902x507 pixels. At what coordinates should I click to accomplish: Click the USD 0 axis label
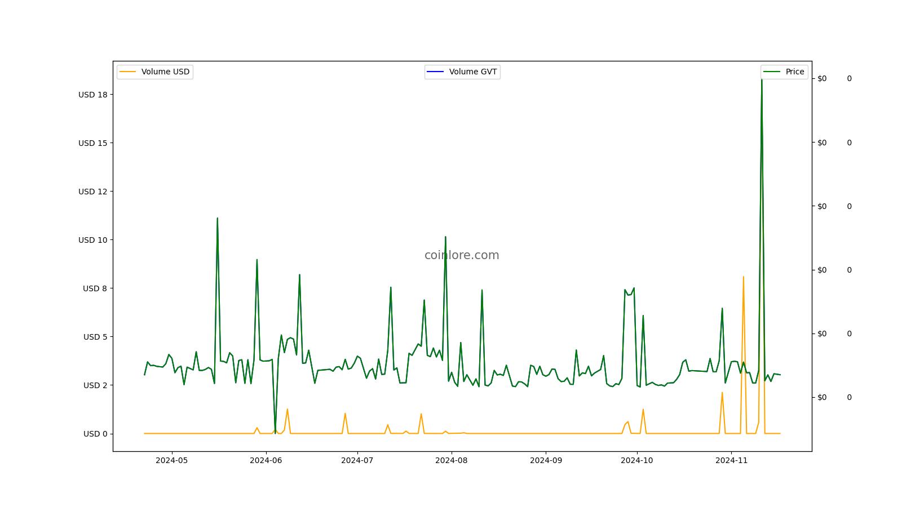tap(95, 434)
